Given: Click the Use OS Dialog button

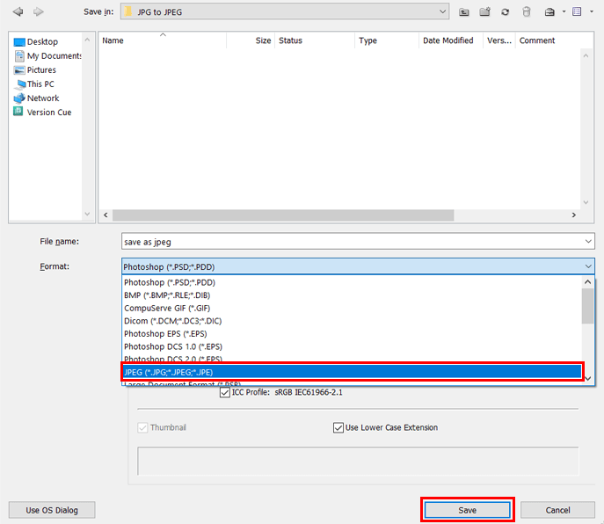Looking at the screenshot, I should pyautogui.click(x=51, y=510).
